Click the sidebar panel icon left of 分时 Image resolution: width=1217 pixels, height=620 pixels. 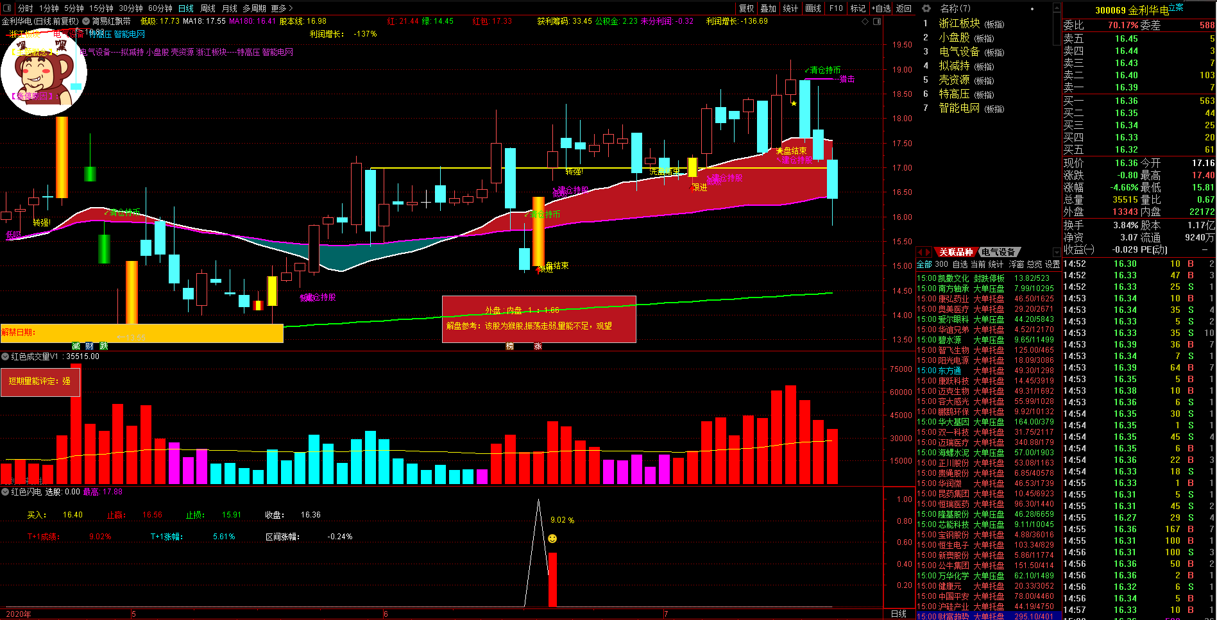pos(8,8)
